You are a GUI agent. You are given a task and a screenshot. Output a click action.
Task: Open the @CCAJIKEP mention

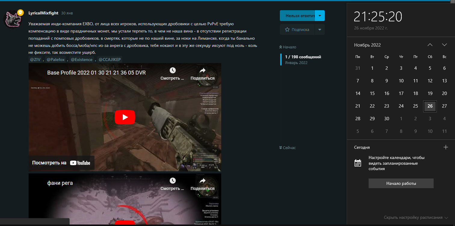click(x=110, y=60)
